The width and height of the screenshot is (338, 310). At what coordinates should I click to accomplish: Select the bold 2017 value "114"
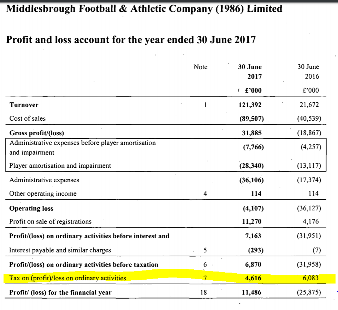click(256, 194)
